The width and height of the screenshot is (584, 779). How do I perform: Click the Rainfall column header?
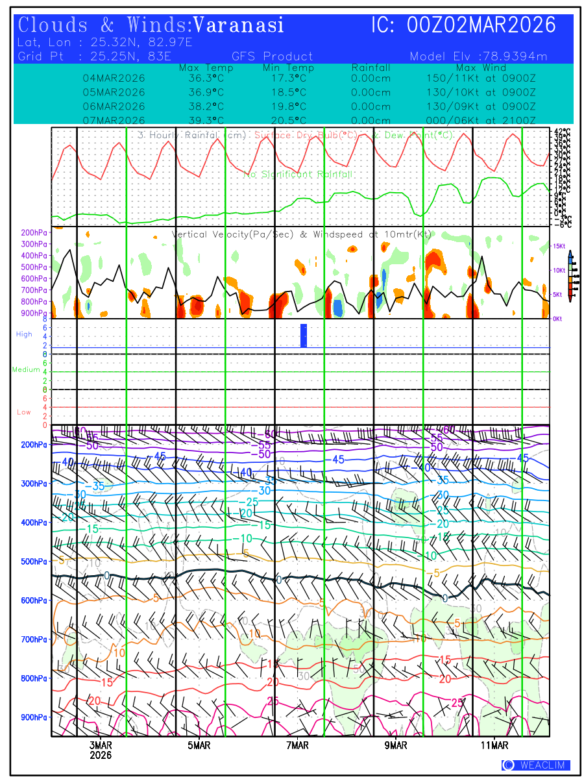[x=371, y=68]
